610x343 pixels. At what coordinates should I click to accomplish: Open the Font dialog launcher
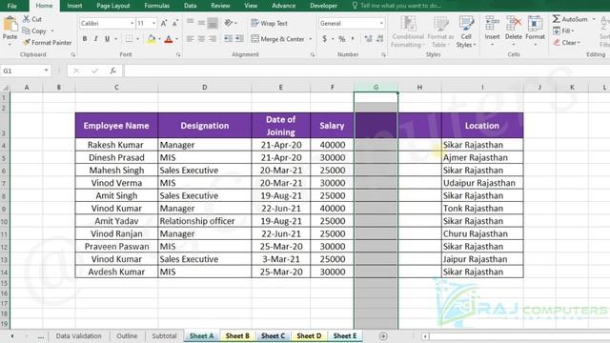click(x=178, y=55)
